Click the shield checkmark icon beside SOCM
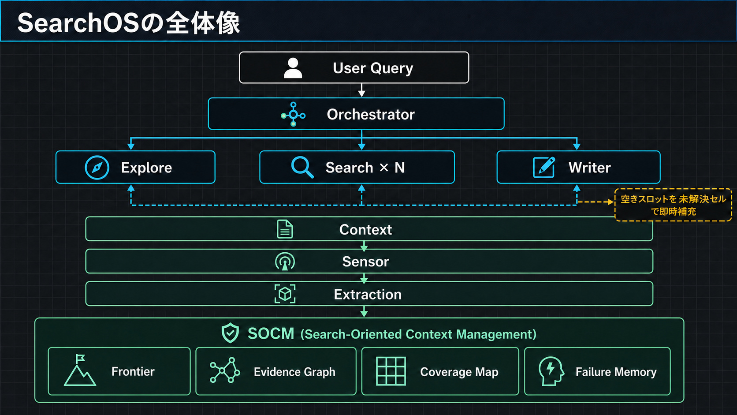The height and width of the screenshot is (415, 737). coord(230,333)
